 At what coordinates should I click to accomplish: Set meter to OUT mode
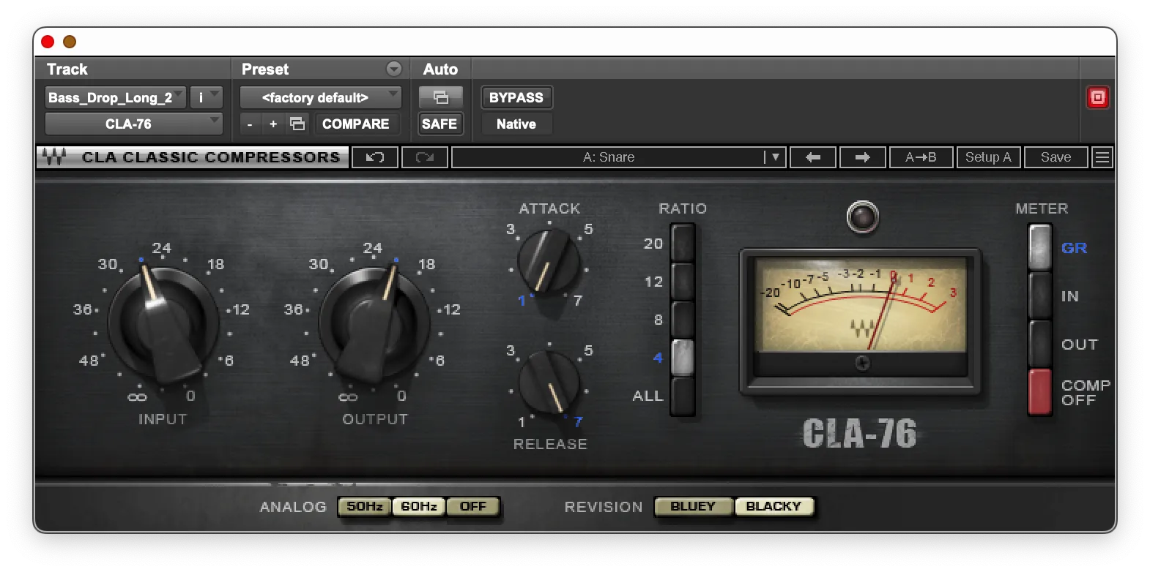(1040, 344)
